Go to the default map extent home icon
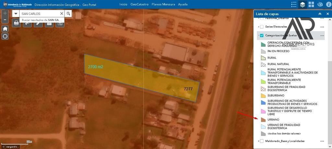Screen dimensions: 332x149 click(5, 29)
